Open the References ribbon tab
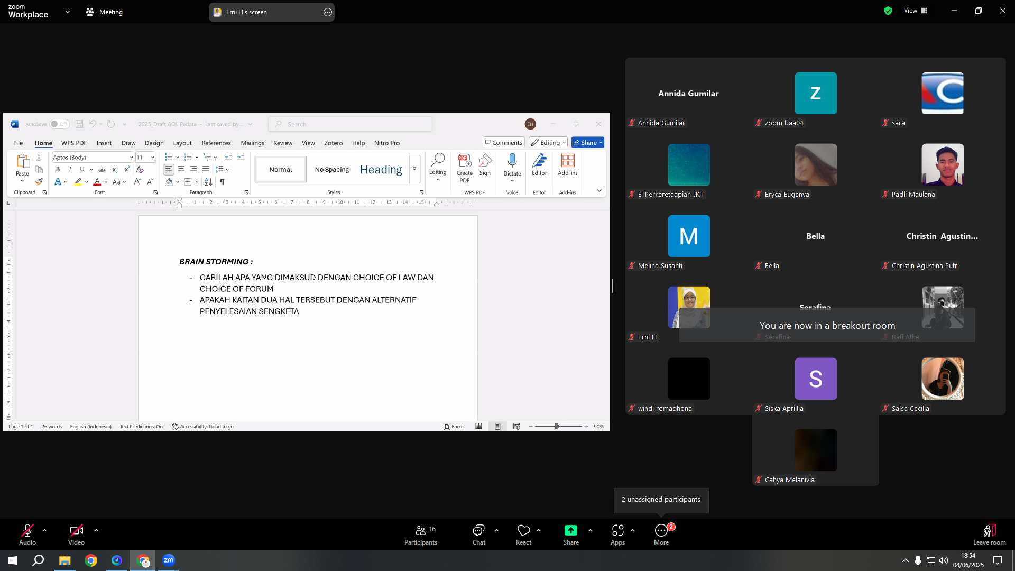 [x=216, y=143]
